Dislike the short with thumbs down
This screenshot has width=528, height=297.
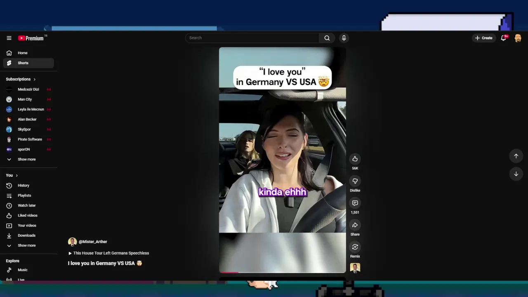(x=355, y=181)
